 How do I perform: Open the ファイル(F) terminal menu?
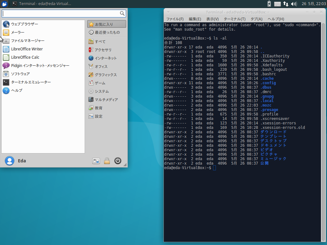tap(175, 19)
